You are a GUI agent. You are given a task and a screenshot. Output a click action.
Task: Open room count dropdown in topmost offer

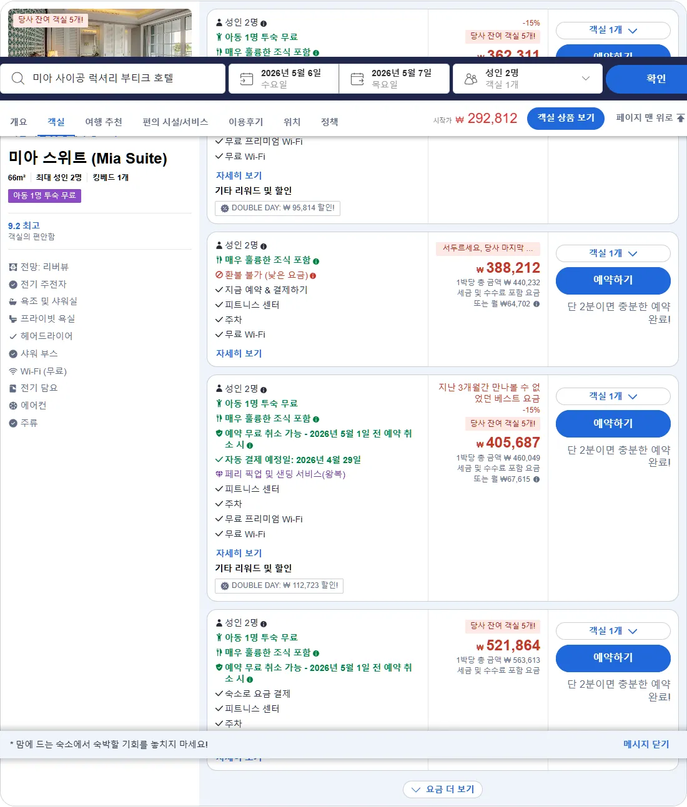pos(613,30)
